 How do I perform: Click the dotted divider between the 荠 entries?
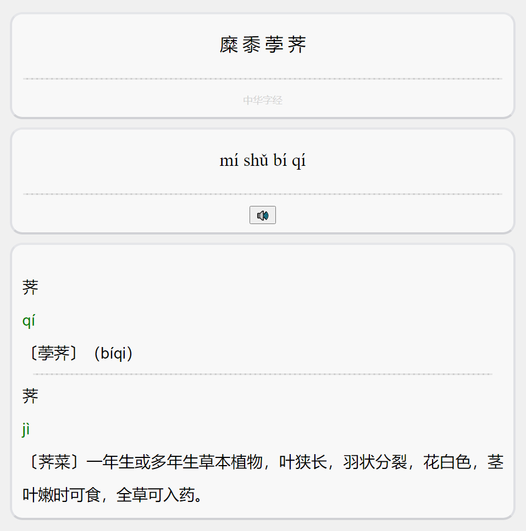pos(263,374)
